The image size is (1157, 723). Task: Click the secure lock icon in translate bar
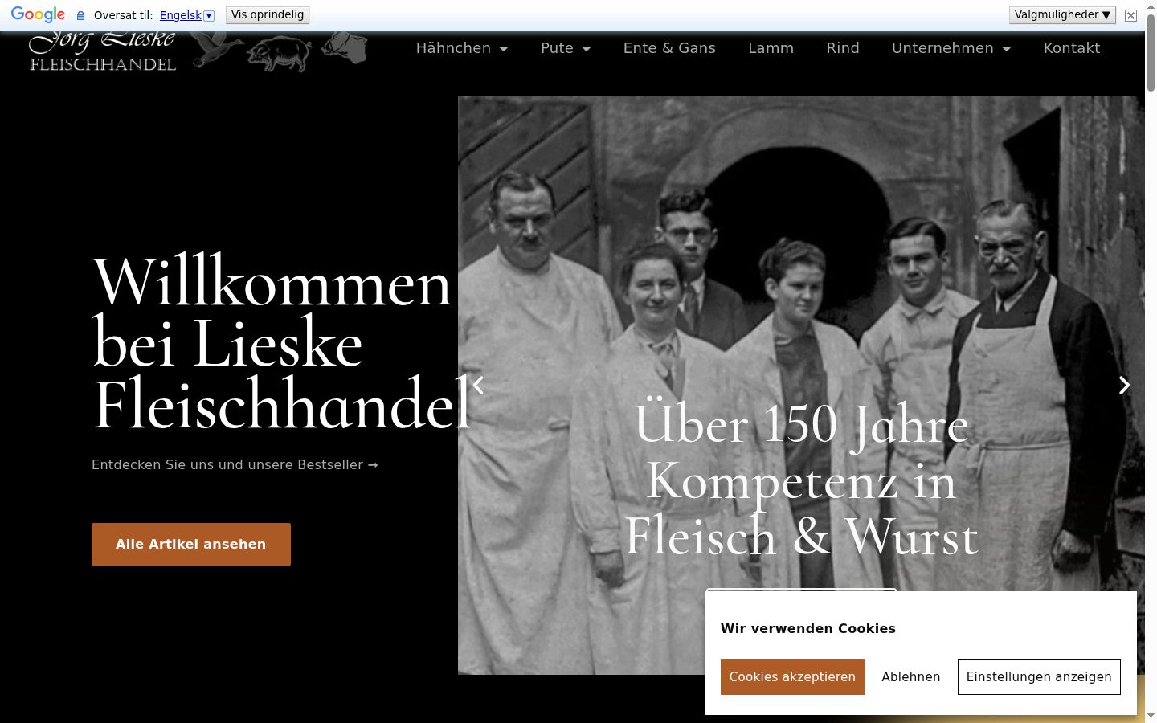80,15
